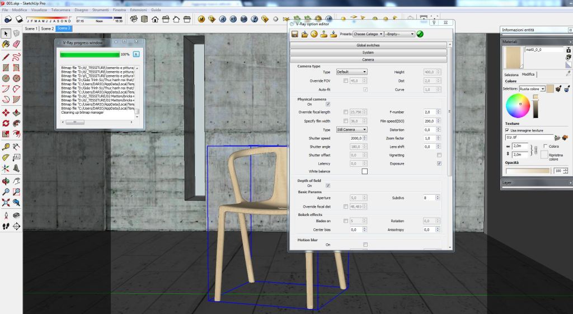Open the Still Camera type dropdown

pos(351,129)
